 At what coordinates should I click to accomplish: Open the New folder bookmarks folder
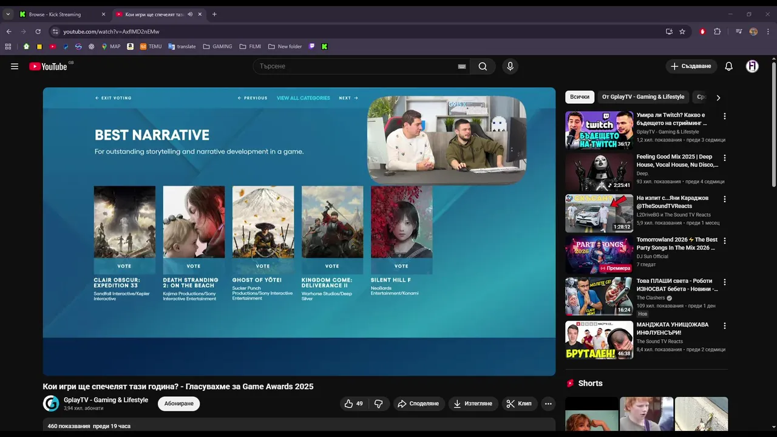(x=285, y=46)
